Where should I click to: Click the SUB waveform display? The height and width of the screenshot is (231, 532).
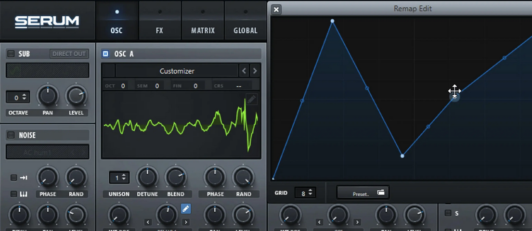48,70
